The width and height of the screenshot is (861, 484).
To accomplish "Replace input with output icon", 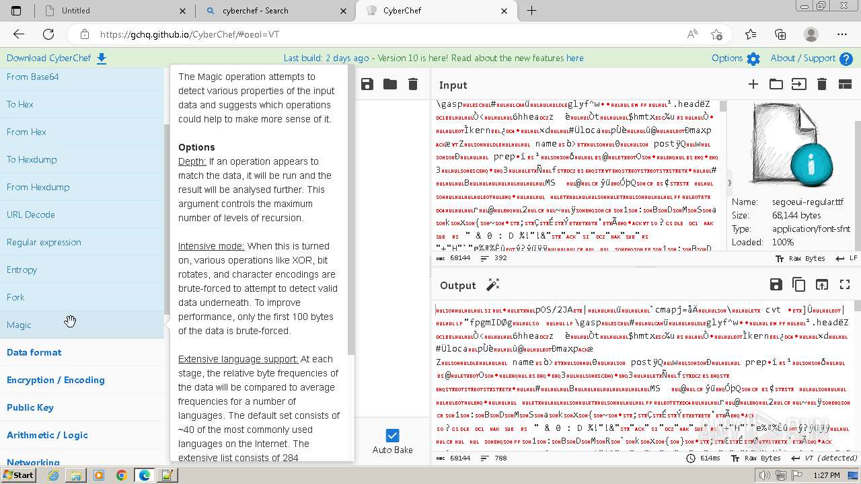I will pos(822,284).
